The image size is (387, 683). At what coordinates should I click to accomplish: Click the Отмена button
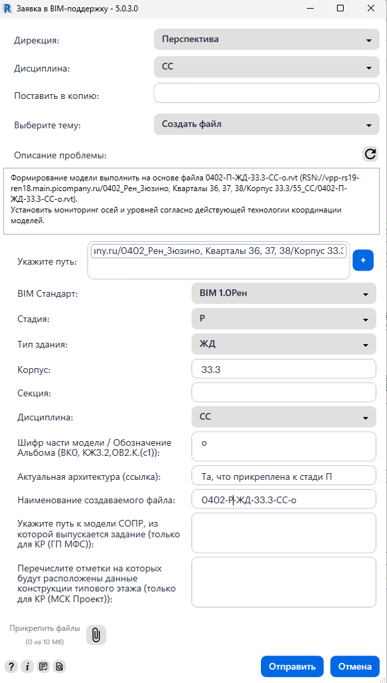tap(355, 666)
